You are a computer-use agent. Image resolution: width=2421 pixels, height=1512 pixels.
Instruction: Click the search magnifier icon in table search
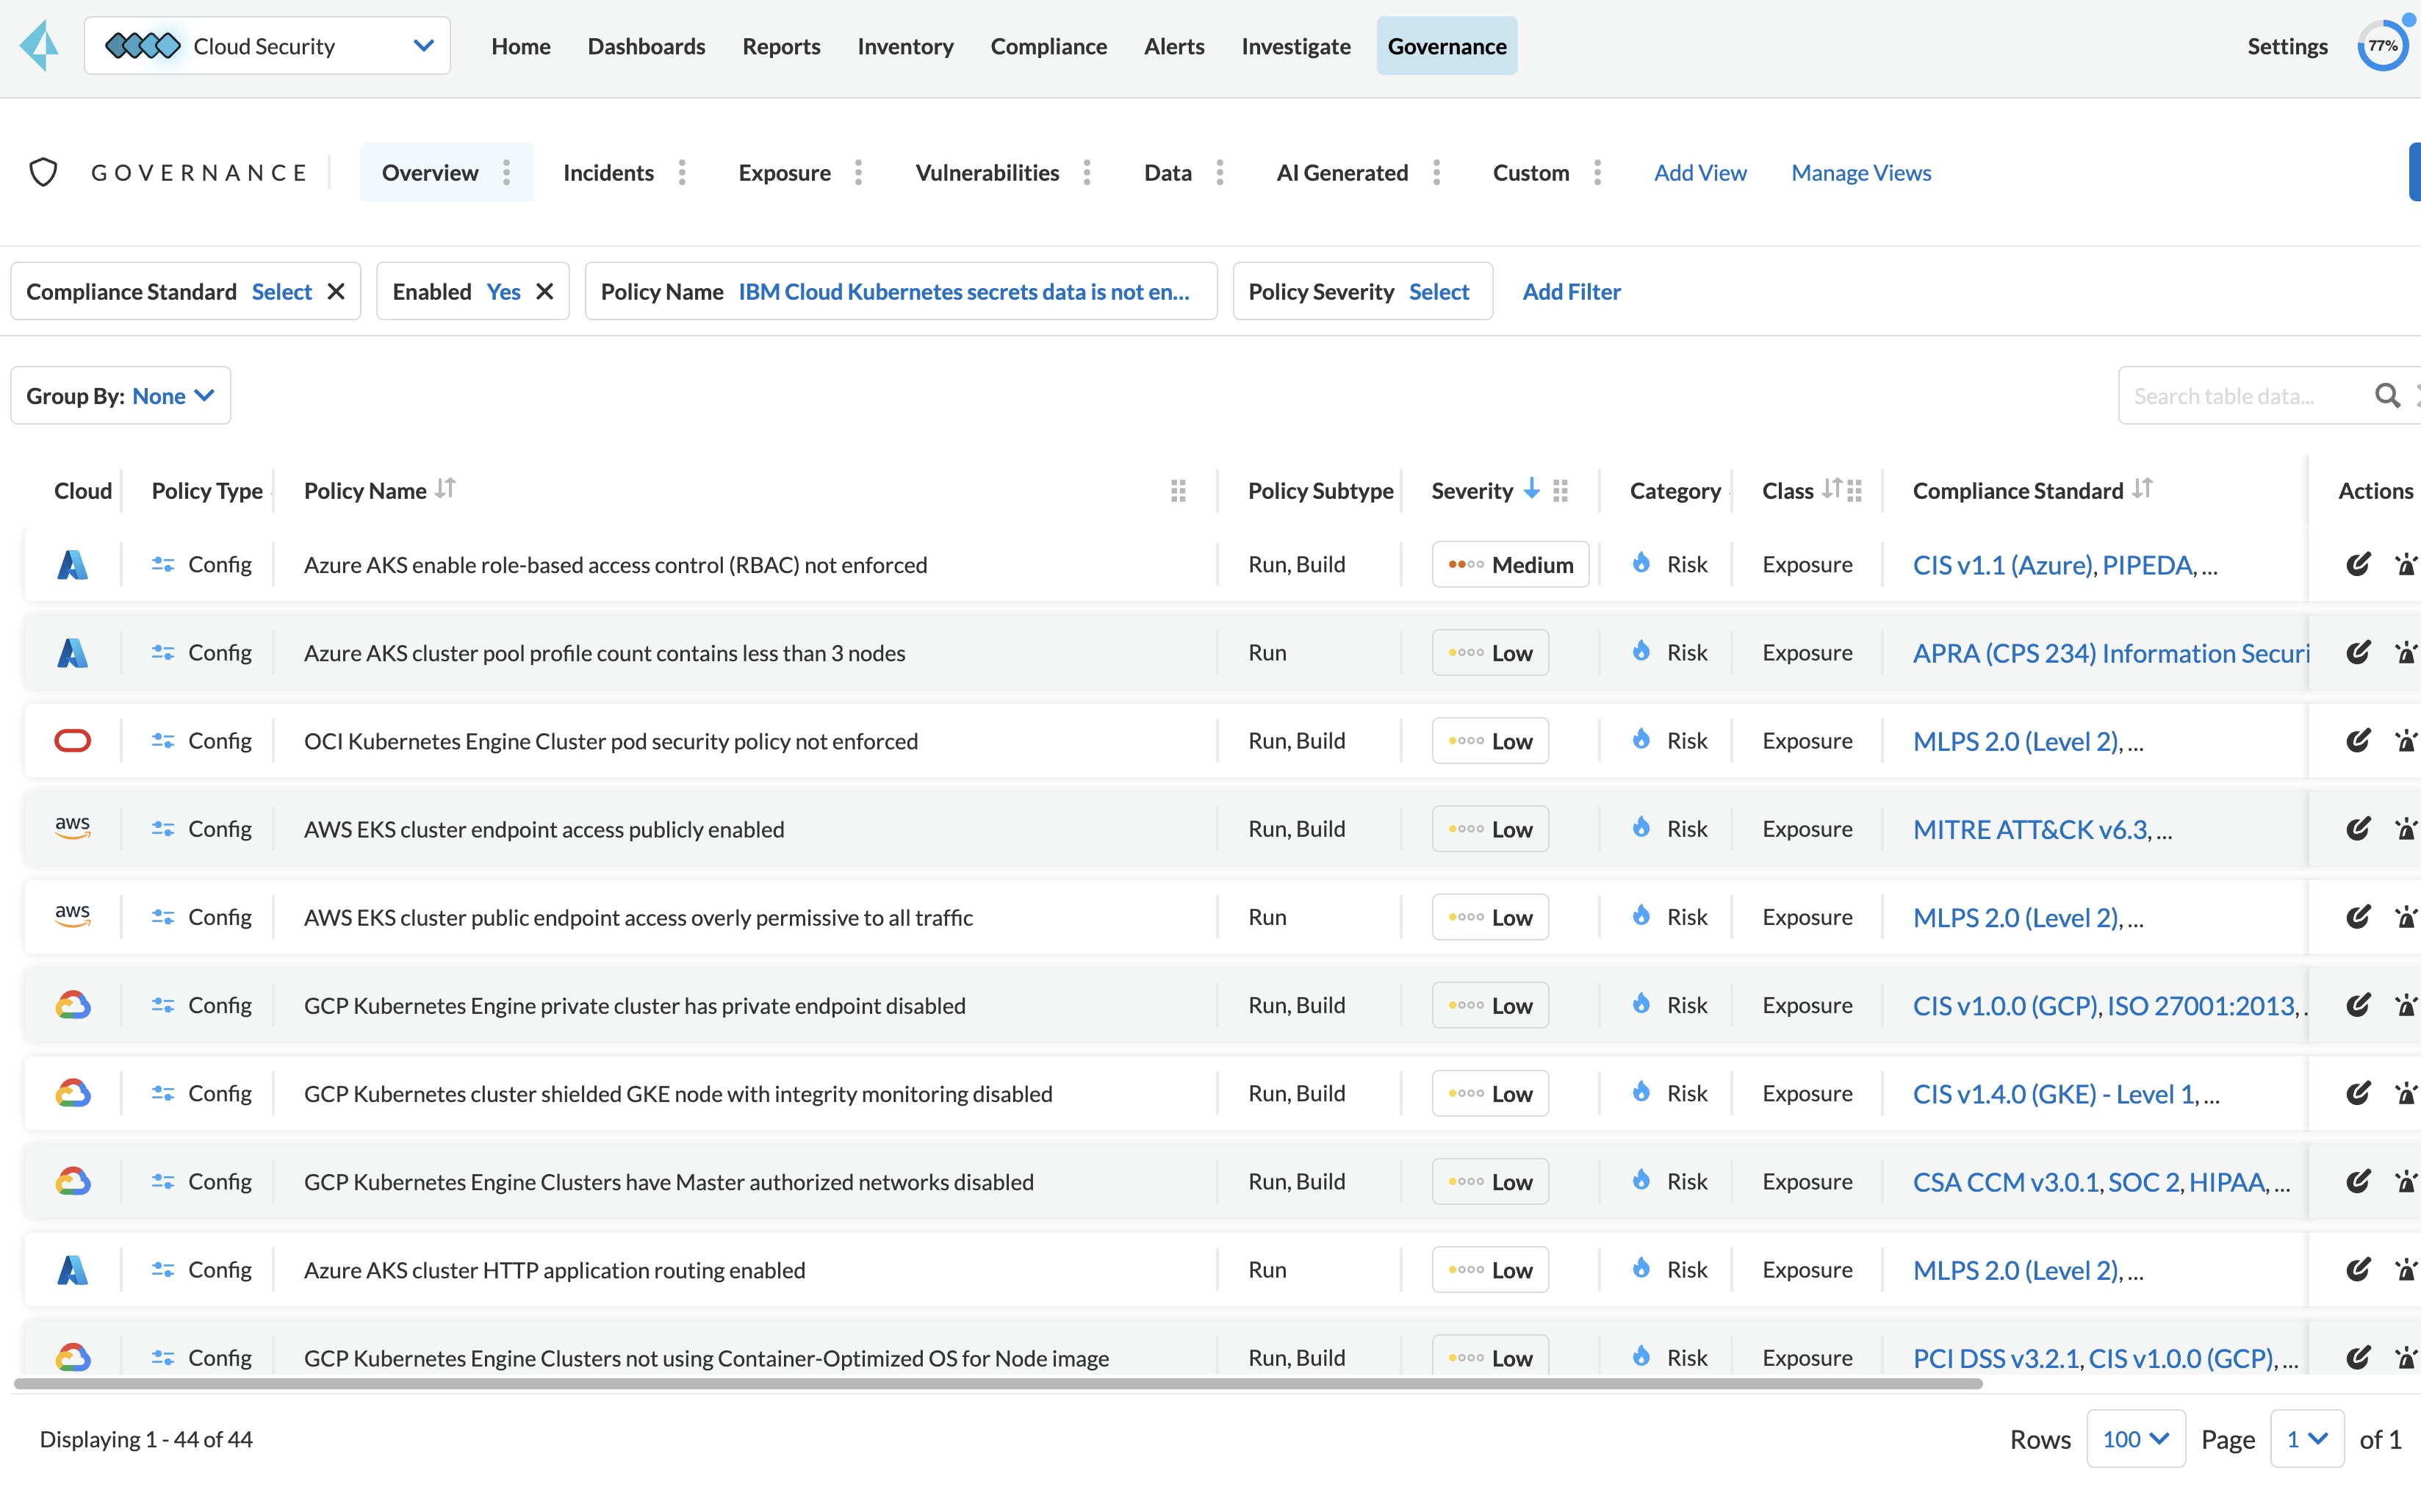(x=2386, y=396)
